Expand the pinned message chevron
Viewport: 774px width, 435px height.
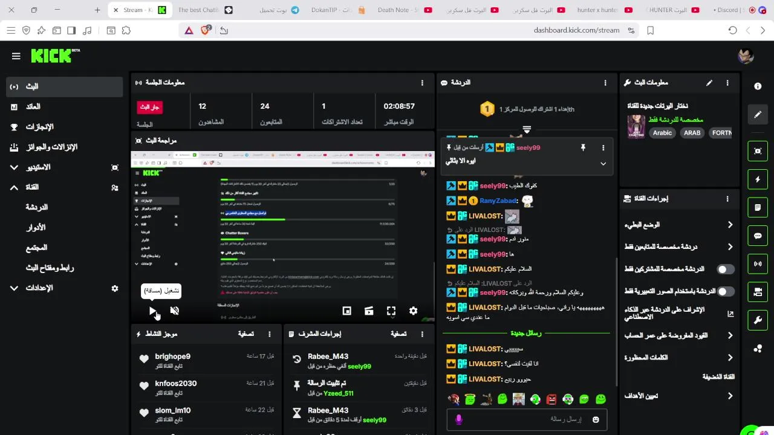[x=603, y=163]
